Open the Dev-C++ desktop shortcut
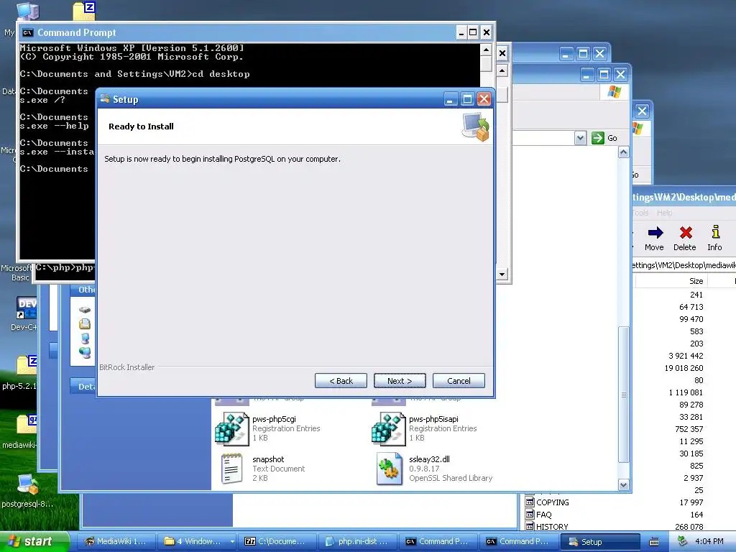 coord(25,313)
